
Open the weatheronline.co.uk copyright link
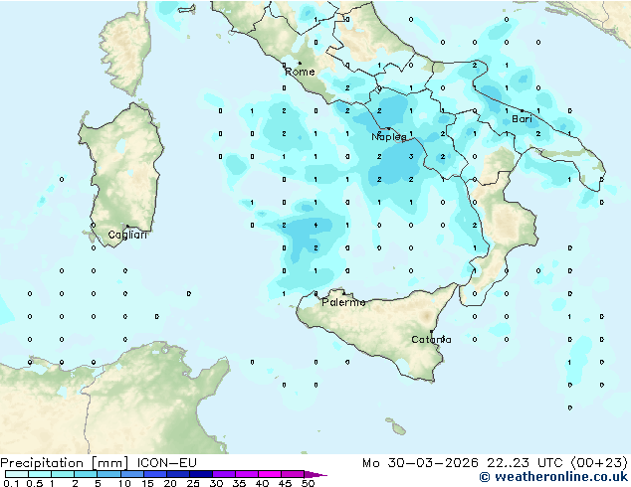[553, 477]
